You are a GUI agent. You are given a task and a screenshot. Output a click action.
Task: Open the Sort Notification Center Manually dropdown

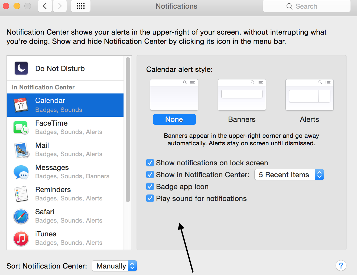coord(114,266)
